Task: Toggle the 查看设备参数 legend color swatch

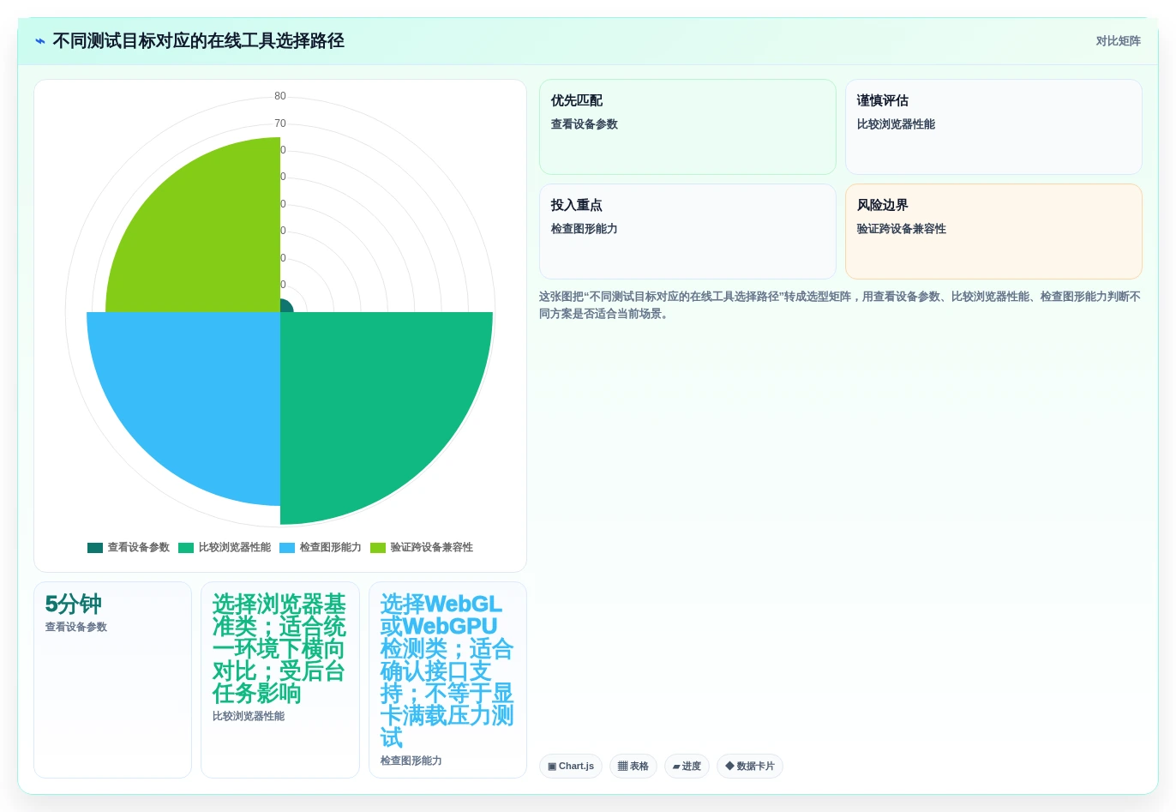Action: point(95,548)
